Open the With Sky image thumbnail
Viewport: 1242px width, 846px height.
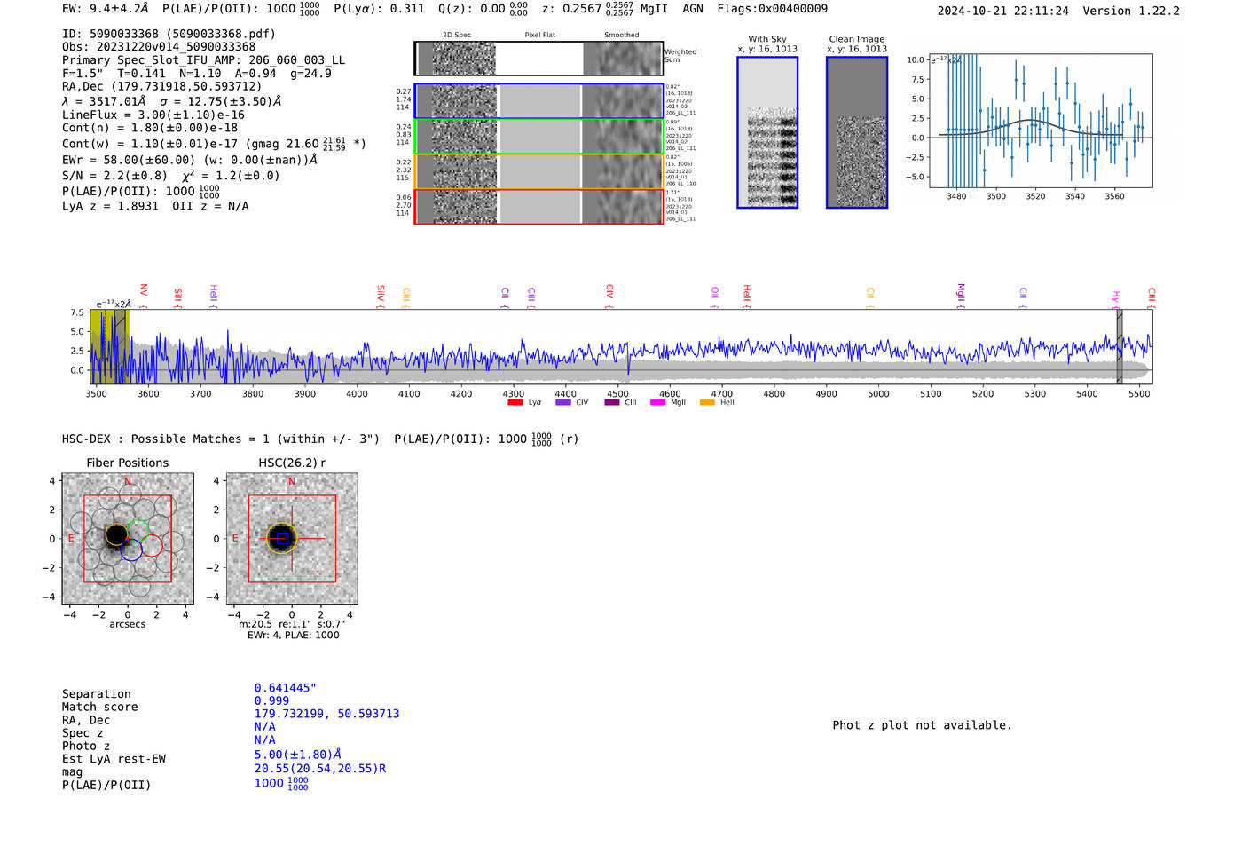[767, 132]
